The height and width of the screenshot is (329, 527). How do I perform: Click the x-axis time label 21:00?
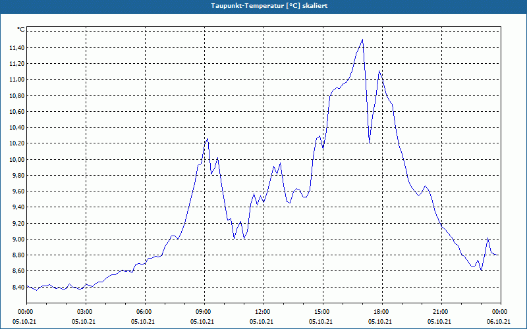[441, 312]
